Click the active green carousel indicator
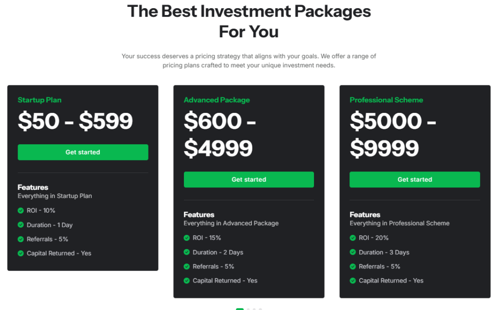 (240, 309)
